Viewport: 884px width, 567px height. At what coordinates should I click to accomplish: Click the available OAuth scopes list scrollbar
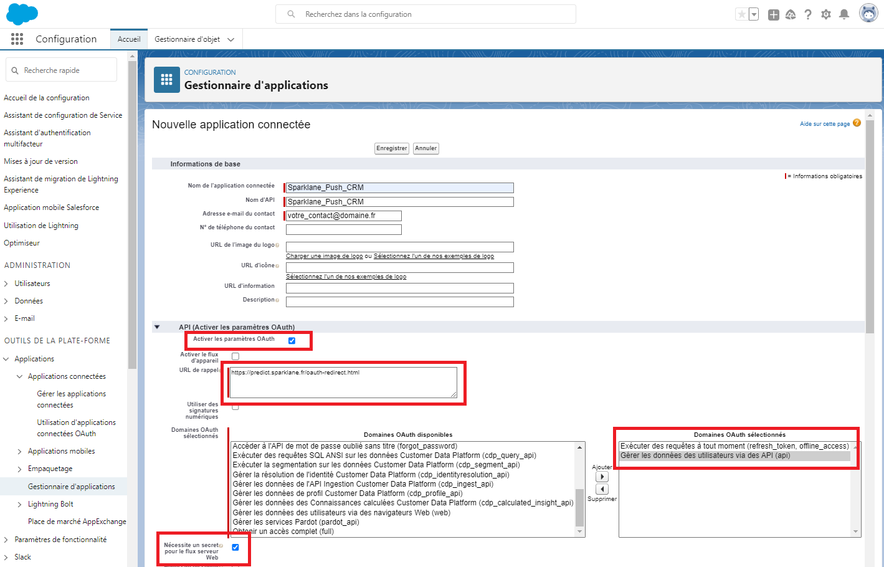(580, 508)
